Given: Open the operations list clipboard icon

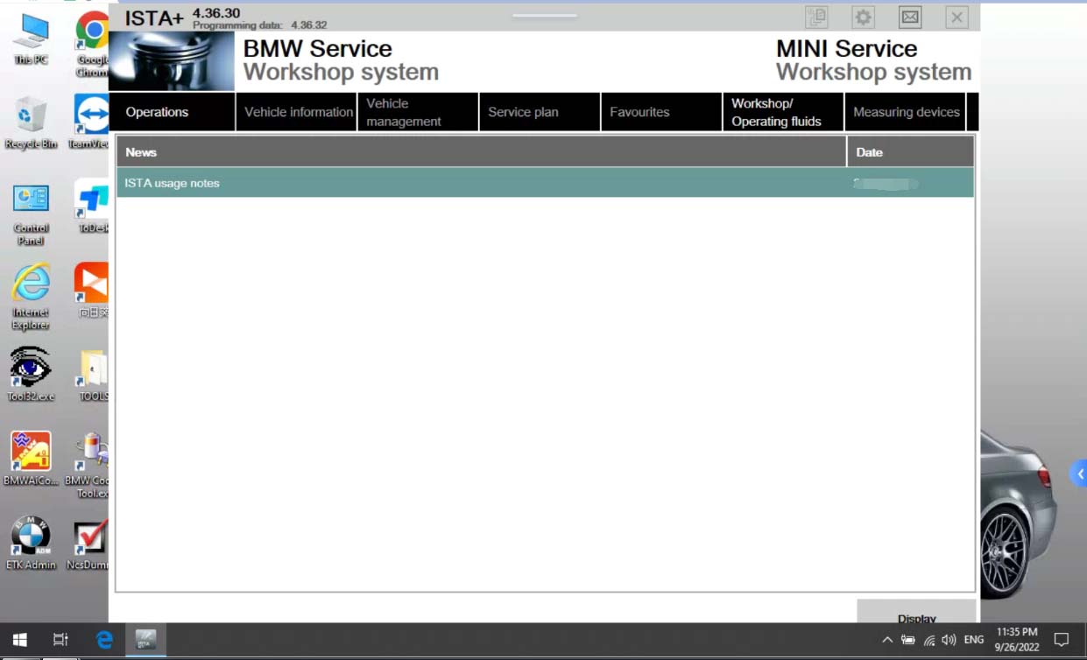Looking at the screenshot, I should [816, 17].
